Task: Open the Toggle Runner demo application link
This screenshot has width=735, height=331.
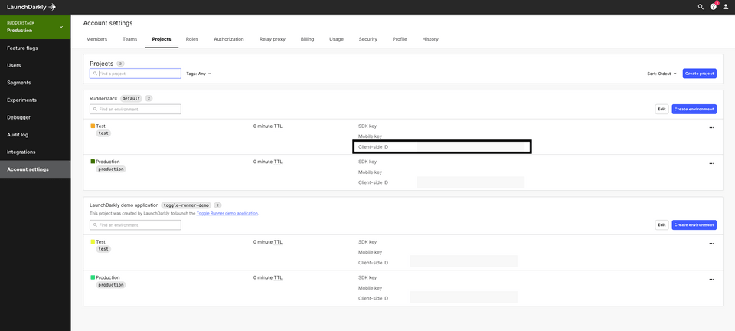Action: tap(227, 213)
